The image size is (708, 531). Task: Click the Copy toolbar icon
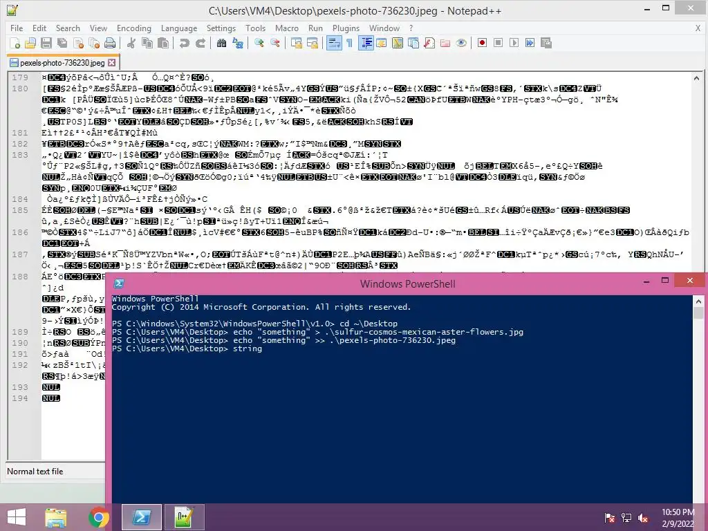coord(147,43)
